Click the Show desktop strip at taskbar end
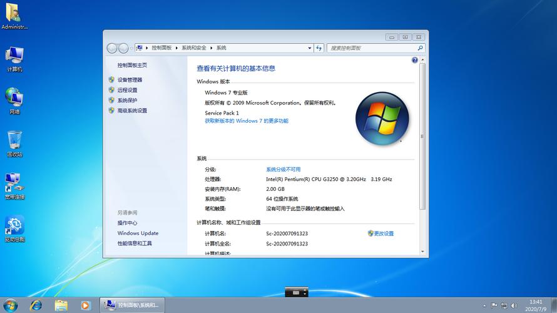Screen dimensions: 557x313 tap(554, 305)
